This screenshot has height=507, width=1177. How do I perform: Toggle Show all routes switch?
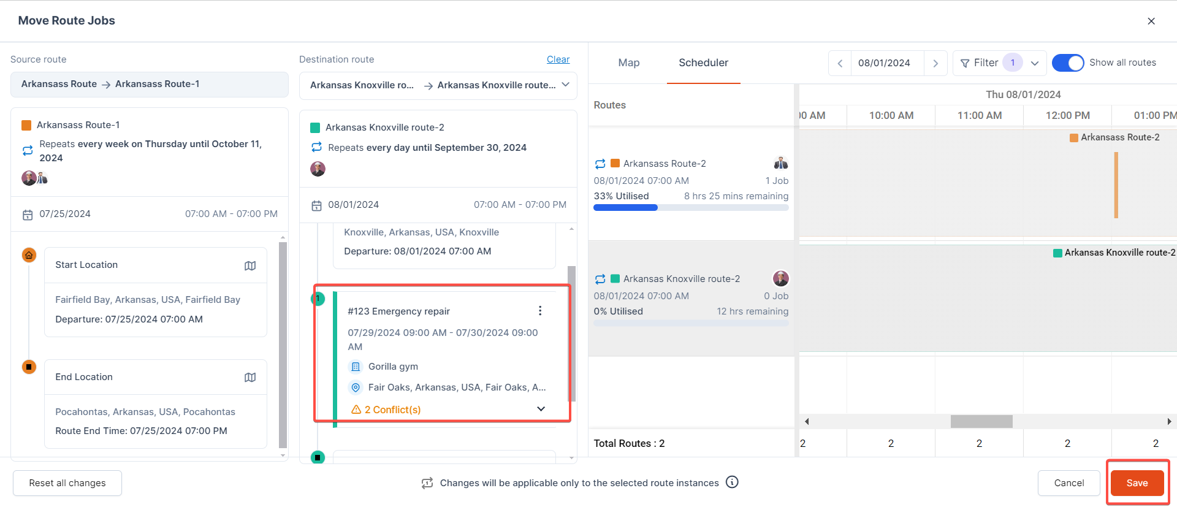(x=1068, y=63)
